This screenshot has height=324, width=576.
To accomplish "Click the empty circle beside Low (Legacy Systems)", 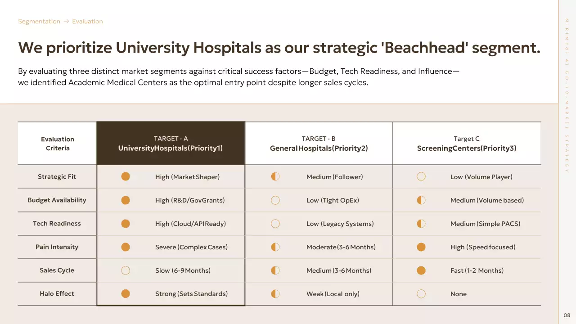I will [275, 224].
